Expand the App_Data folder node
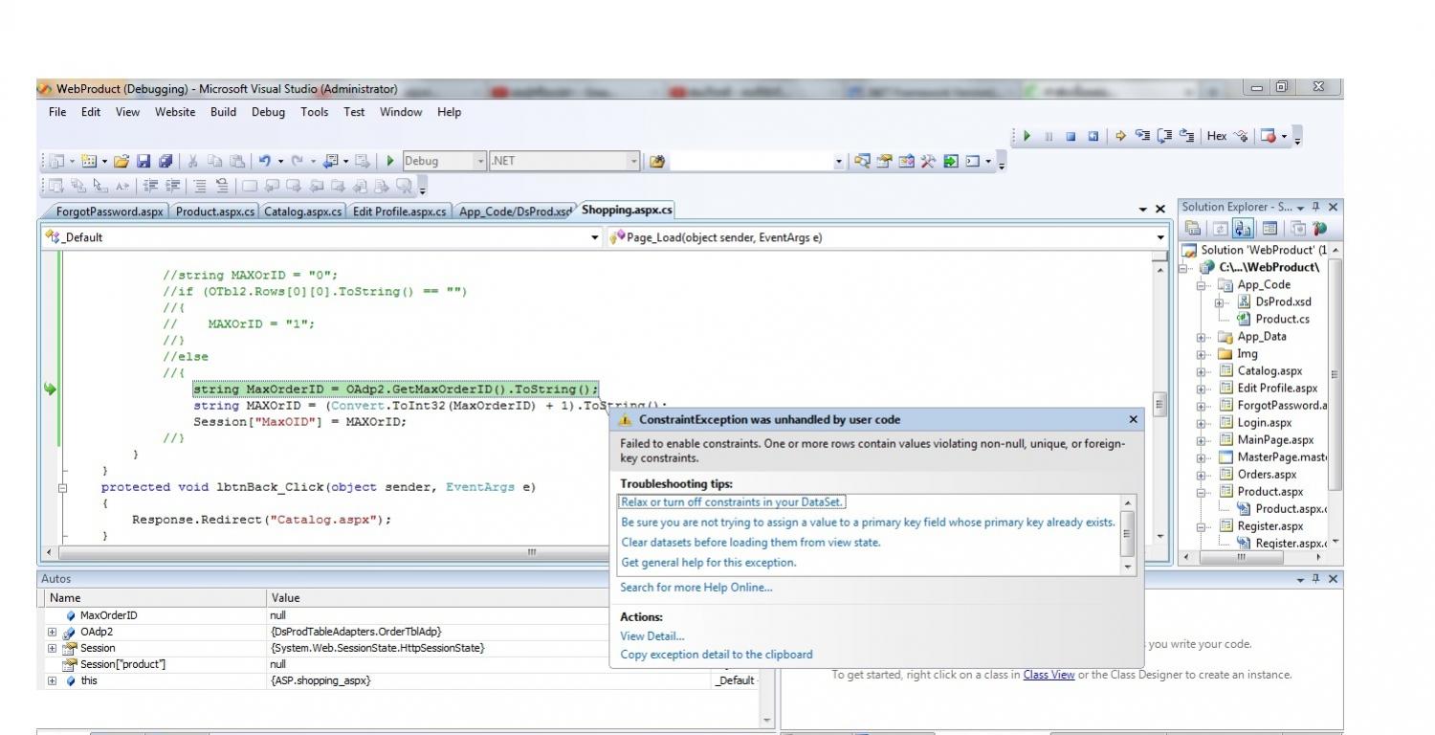This screenshot has height=735, width=1435. coord(1201,337)
